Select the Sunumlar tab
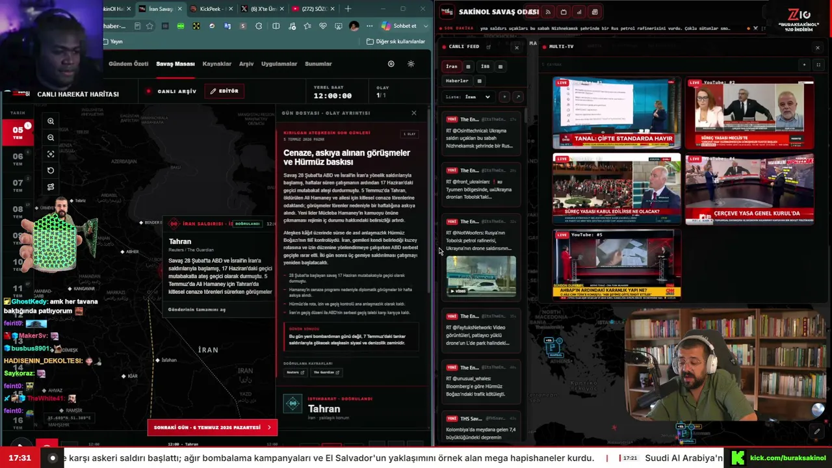Image resolution: width=832 pixels, height=468 pixels. (318, 64)
